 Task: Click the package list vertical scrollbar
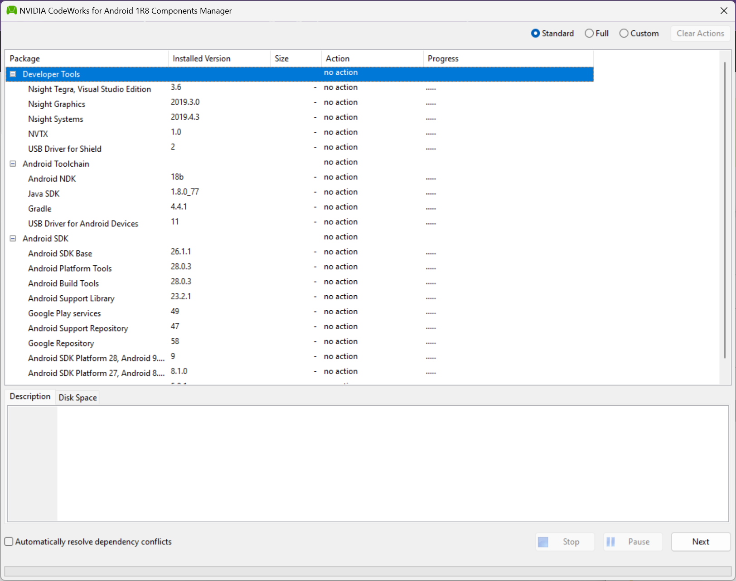click(x=725, y=211)
